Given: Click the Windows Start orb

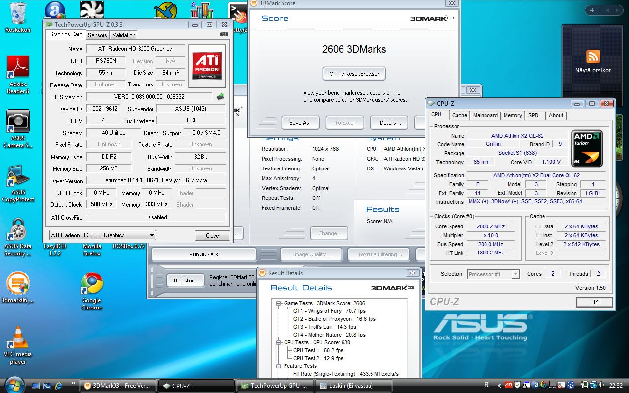Looking at the screenshot, I should click(14, 384).
